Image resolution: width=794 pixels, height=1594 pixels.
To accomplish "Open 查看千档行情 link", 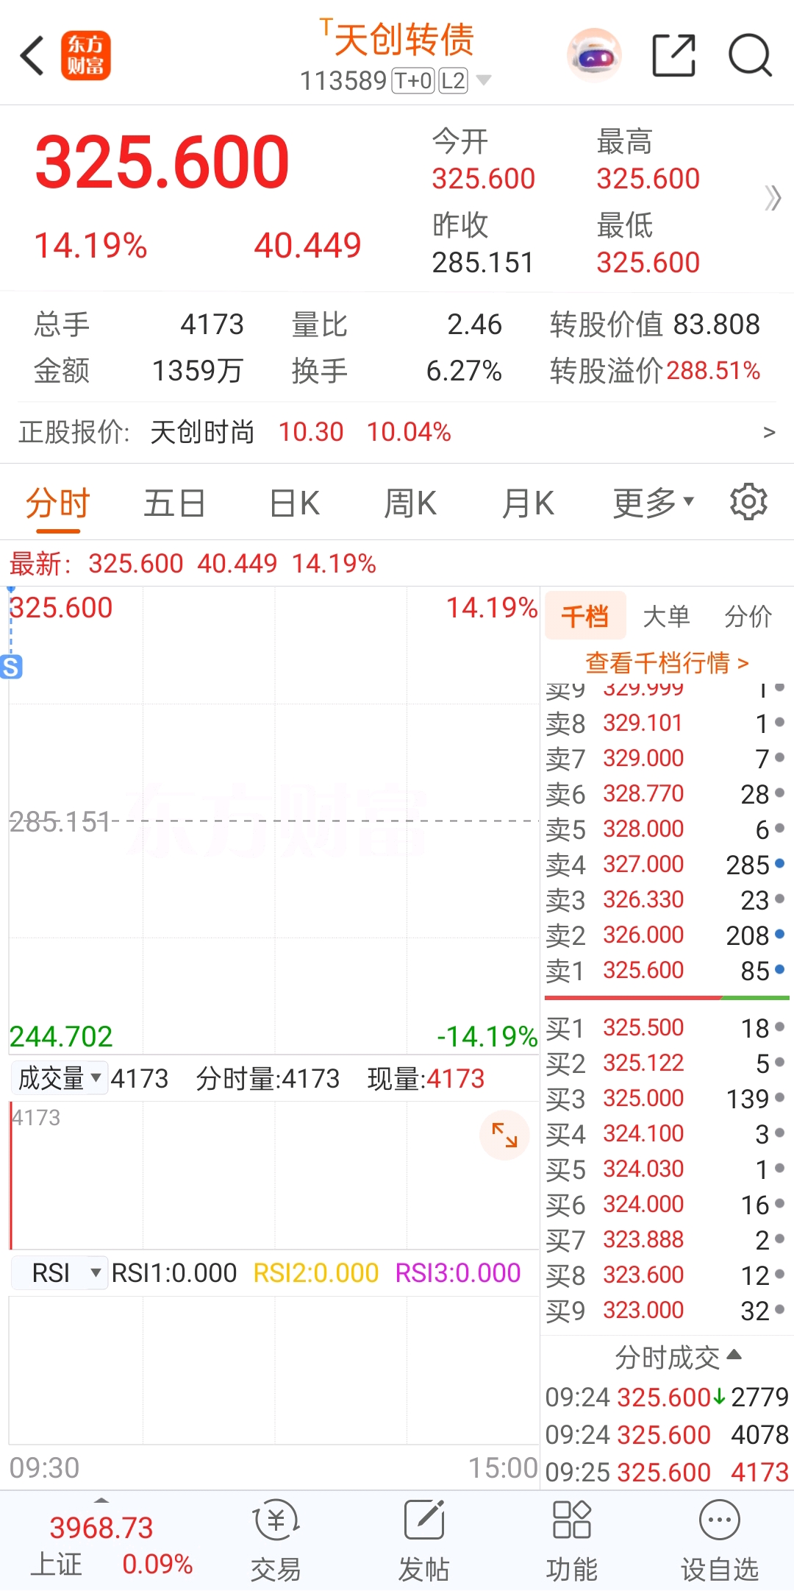I will pos(666,663).
